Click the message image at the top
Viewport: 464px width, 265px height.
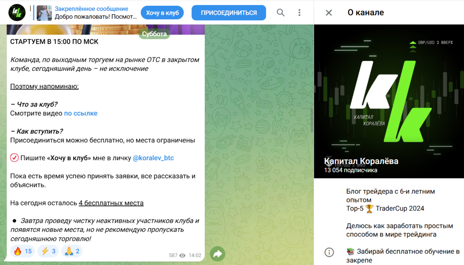106,29
